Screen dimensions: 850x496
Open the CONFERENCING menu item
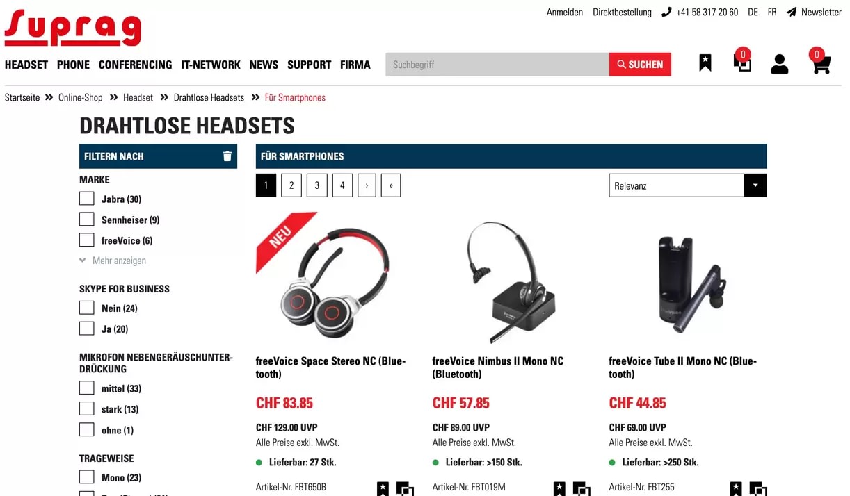pos(135,65)
